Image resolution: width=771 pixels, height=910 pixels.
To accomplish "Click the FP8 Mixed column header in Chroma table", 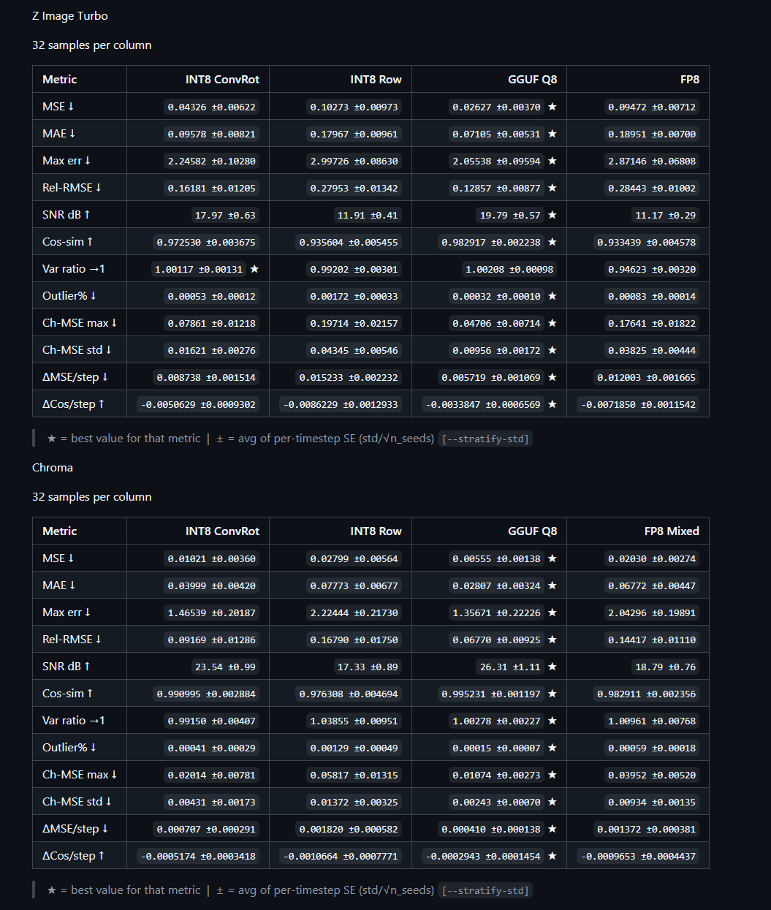I will pos(672,531).
